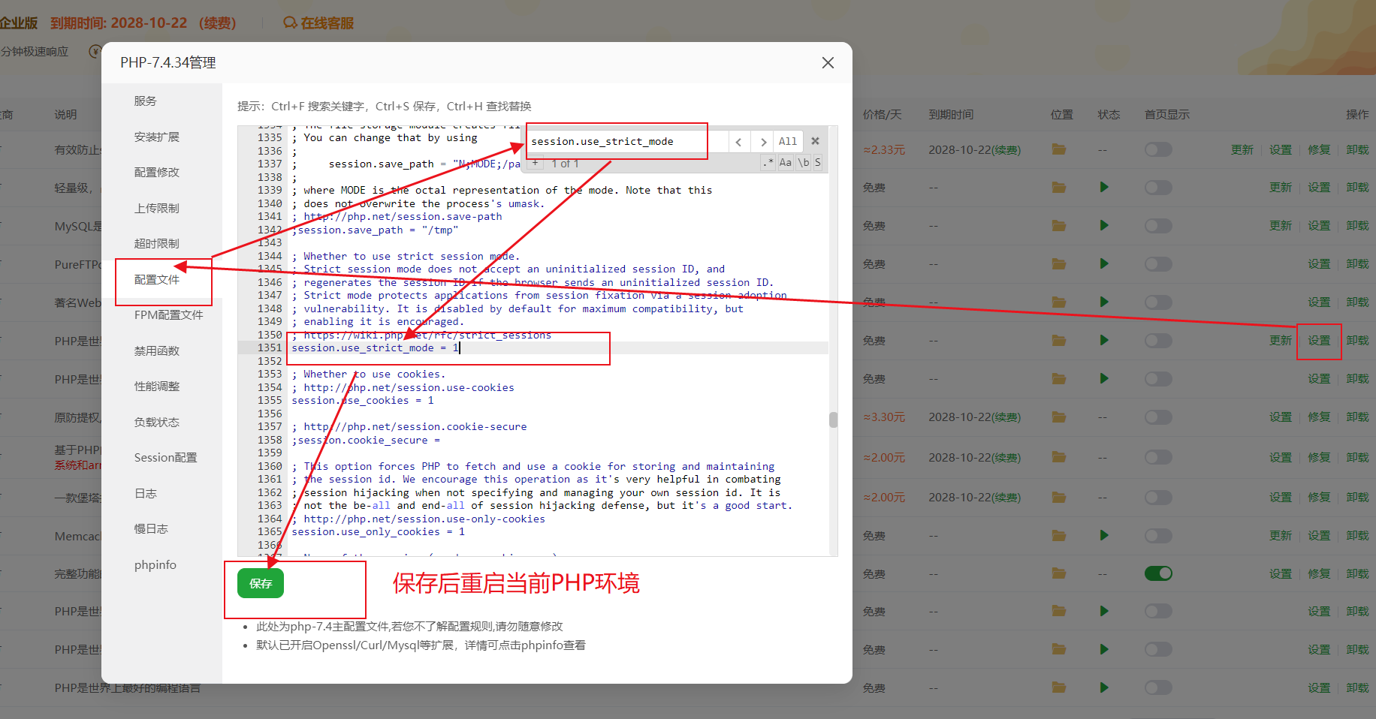Image resolution: width=1376 pixels, height=719 pixels.
Task: Open the Session配置 tab
Action: [166, 457]
